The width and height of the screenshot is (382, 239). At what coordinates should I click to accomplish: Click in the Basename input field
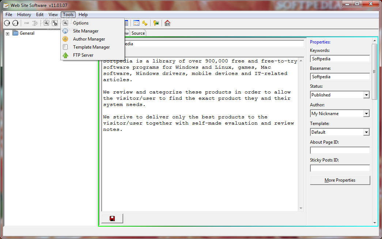[340, 77]
